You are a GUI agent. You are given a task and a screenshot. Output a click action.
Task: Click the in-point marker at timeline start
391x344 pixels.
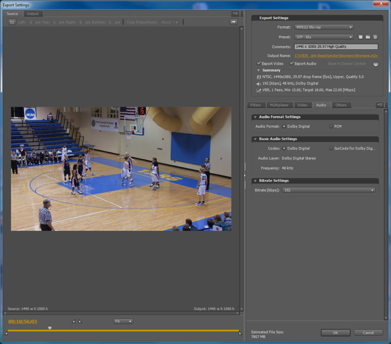(x=6, y=333)
